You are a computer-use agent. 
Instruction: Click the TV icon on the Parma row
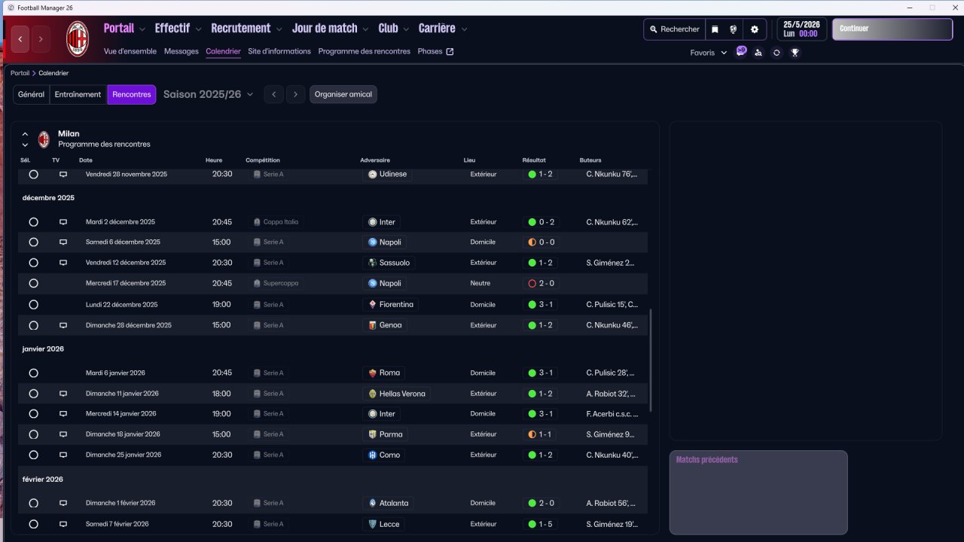click(x=63, y=434)
